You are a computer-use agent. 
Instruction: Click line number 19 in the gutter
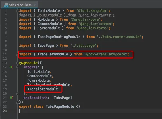(5, 89)
